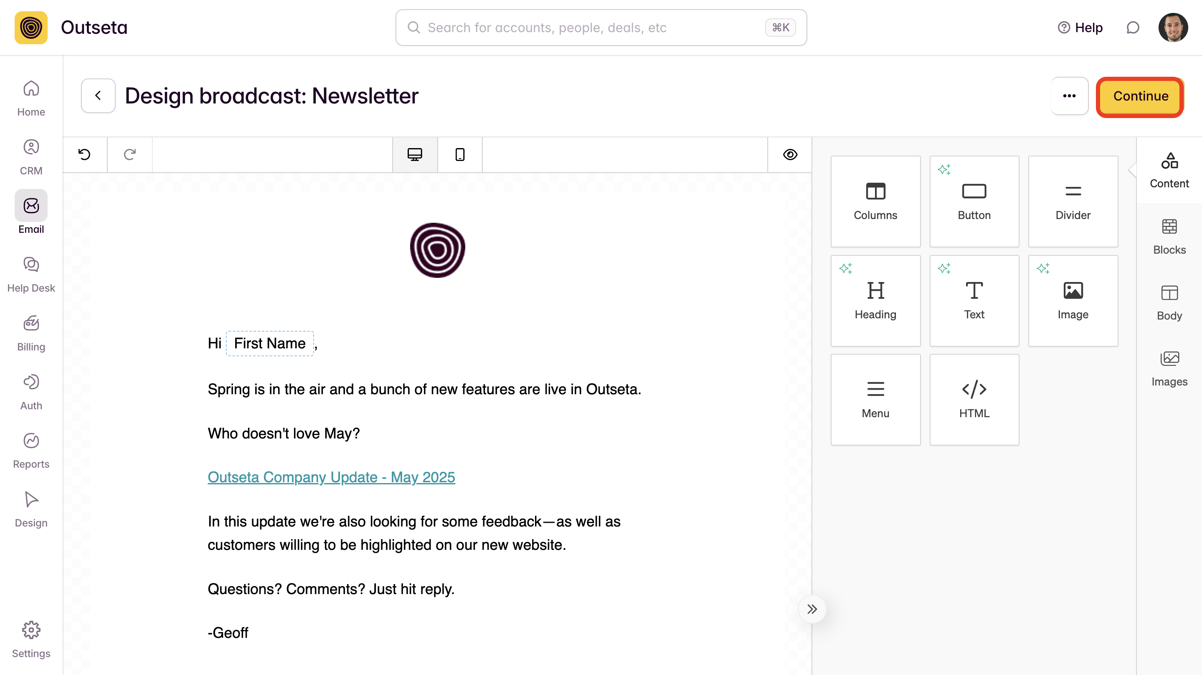Click the undo arrow icon
Image resolution: width=1202 pixels, height=675 pixels.
tap(84, 154)
